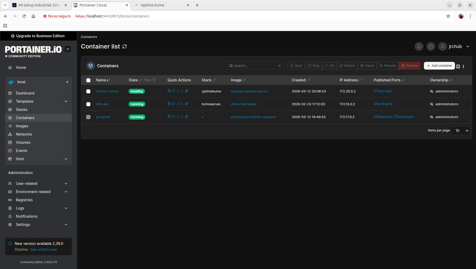
Task: Bookmark this page with the star
Action: [x=448, y=16]
